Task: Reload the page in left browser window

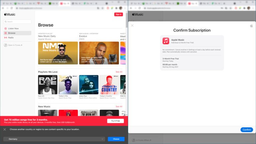Action: coord(12,8)
